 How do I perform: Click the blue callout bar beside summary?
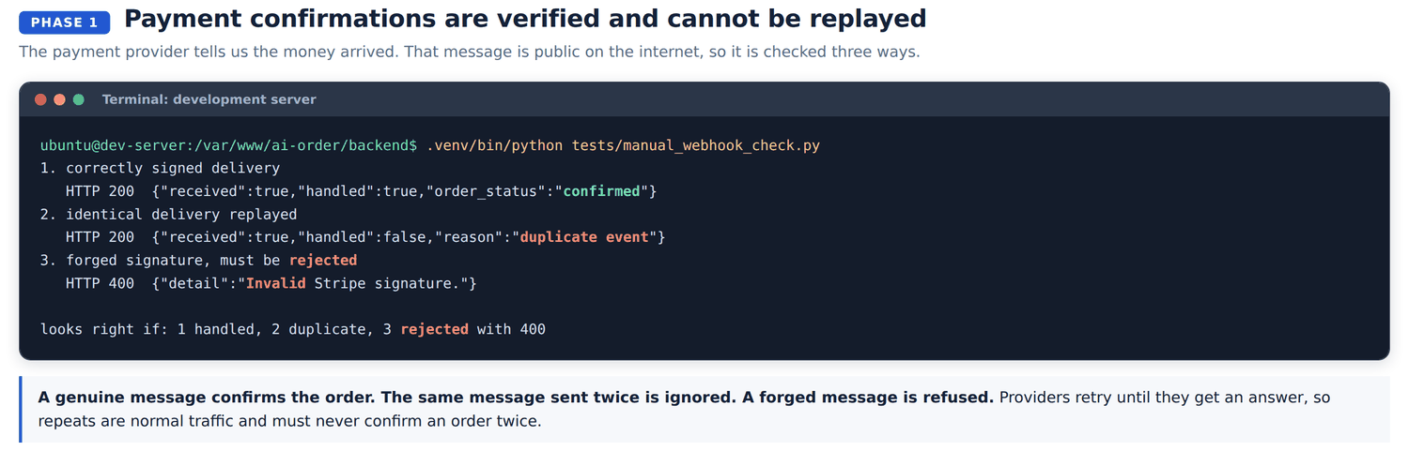coord(21,409)
